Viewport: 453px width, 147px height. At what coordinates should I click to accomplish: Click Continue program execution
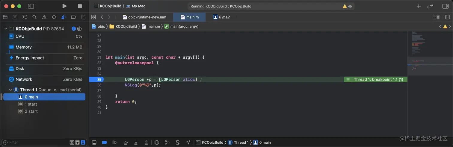[115, 143]
